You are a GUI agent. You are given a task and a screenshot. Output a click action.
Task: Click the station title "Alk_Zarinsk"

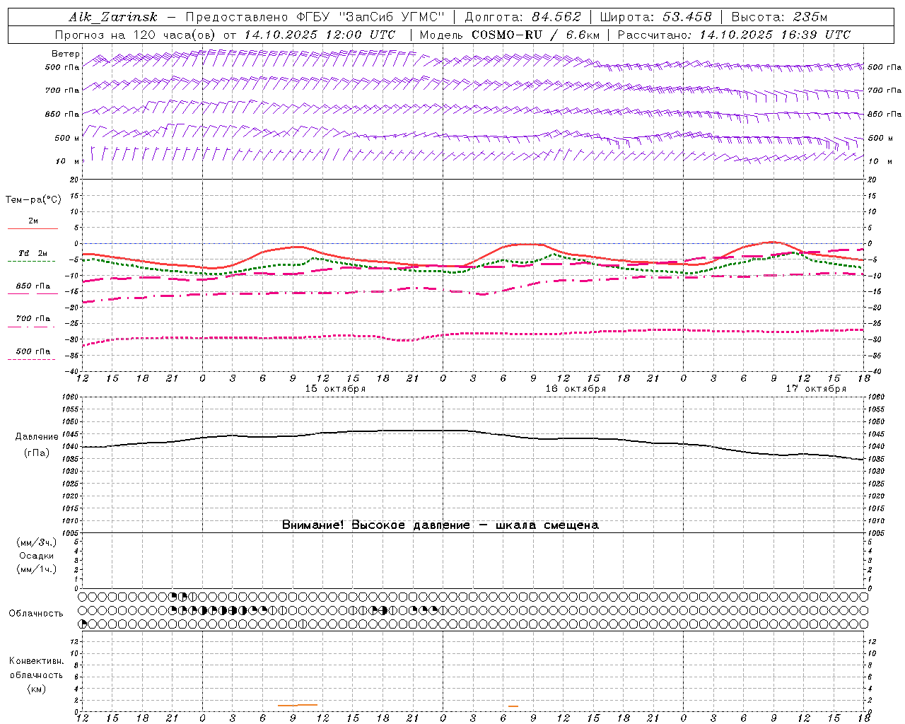click(113, 17)
